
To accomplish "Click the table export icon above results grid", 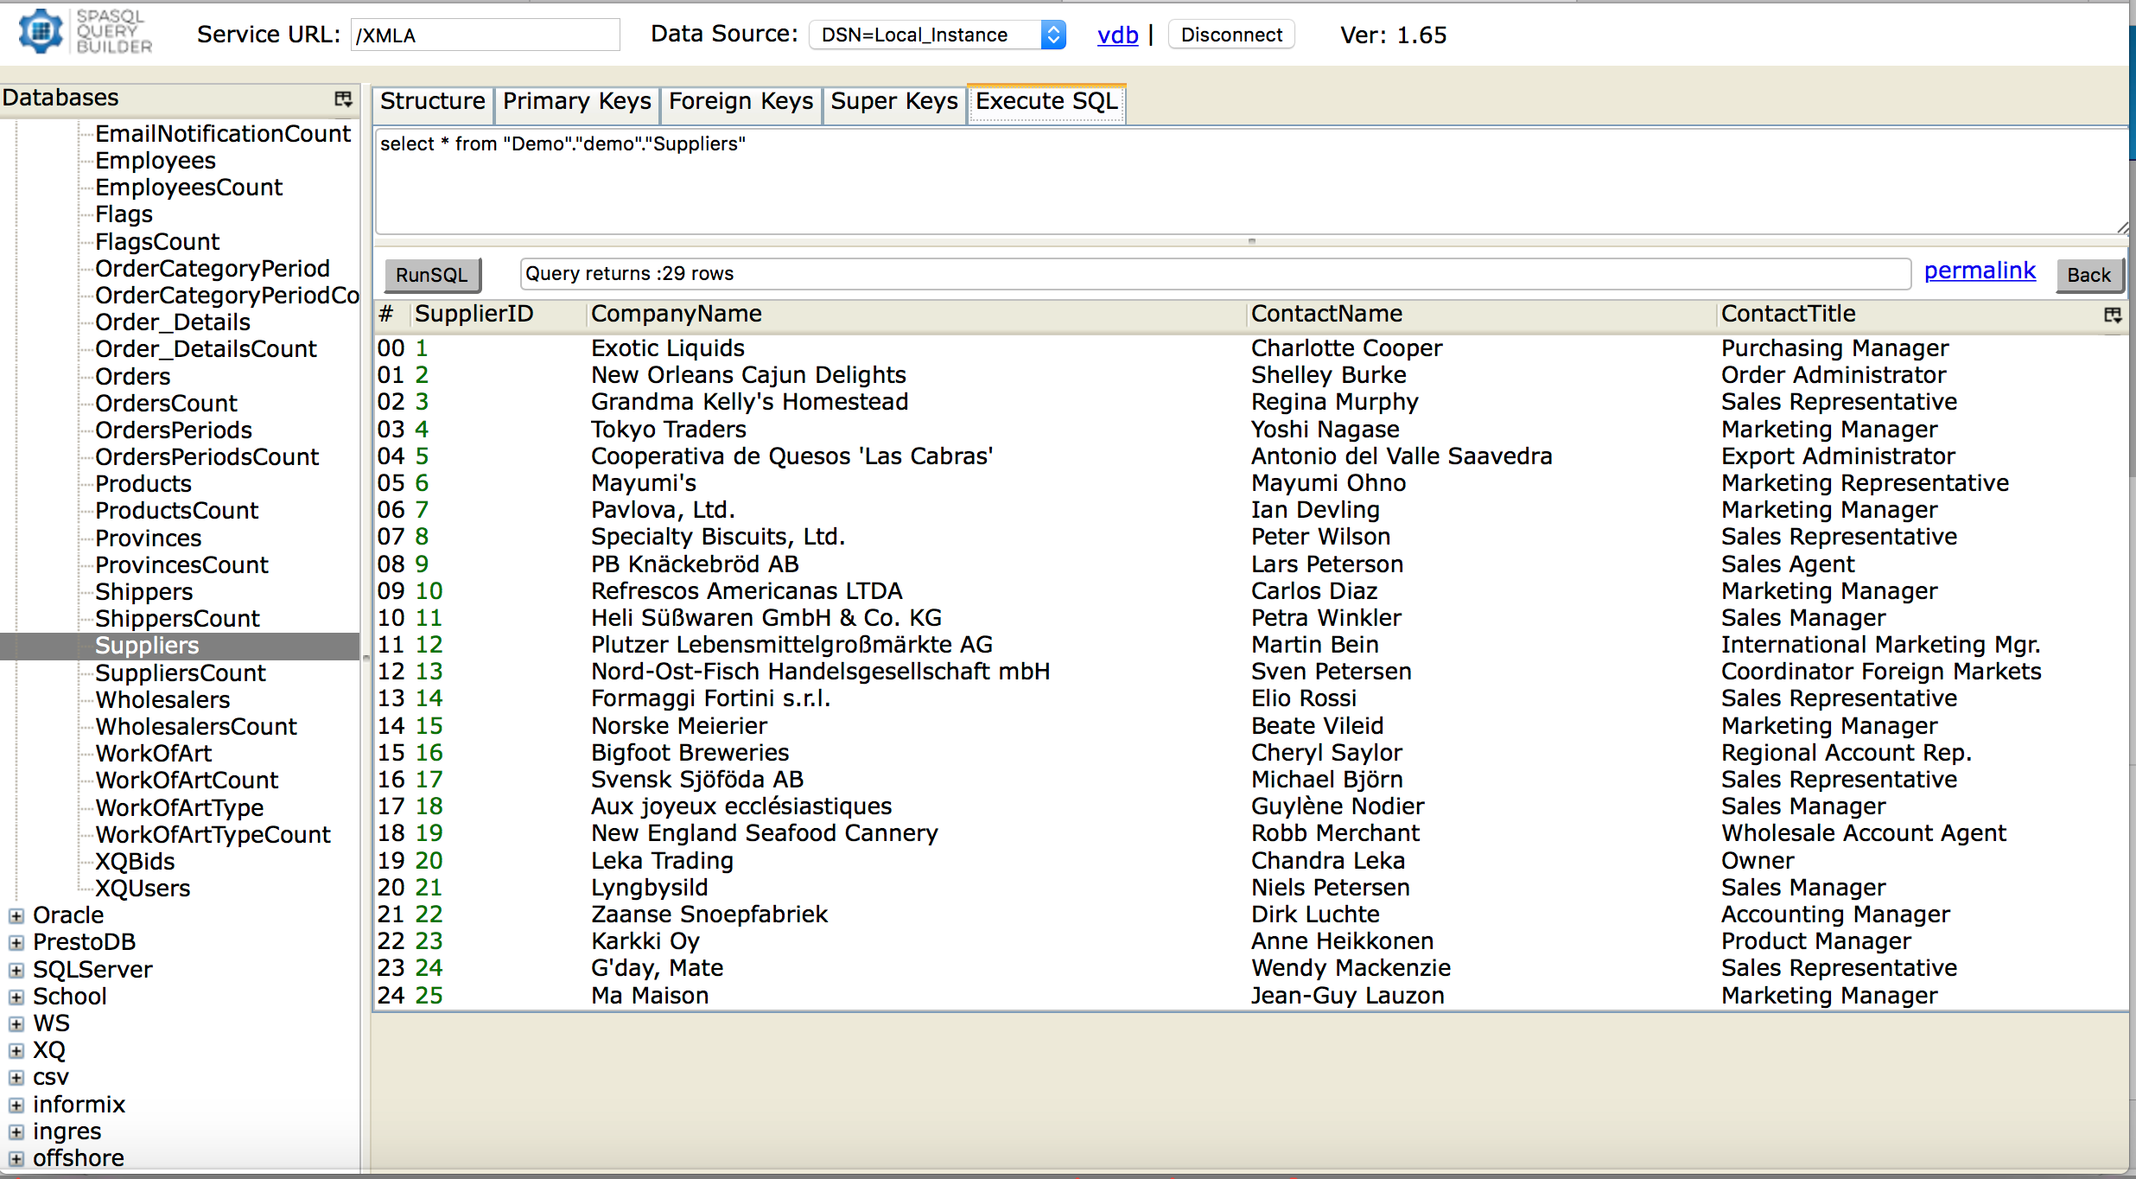I will pos(2114,314).
